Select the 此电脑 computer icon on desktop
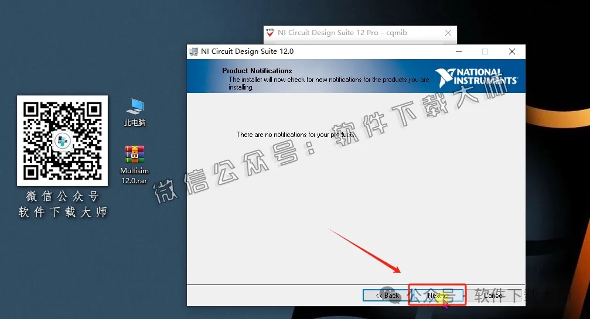The height and width of the screenshot is (319, 590). [x=135, y=107]
